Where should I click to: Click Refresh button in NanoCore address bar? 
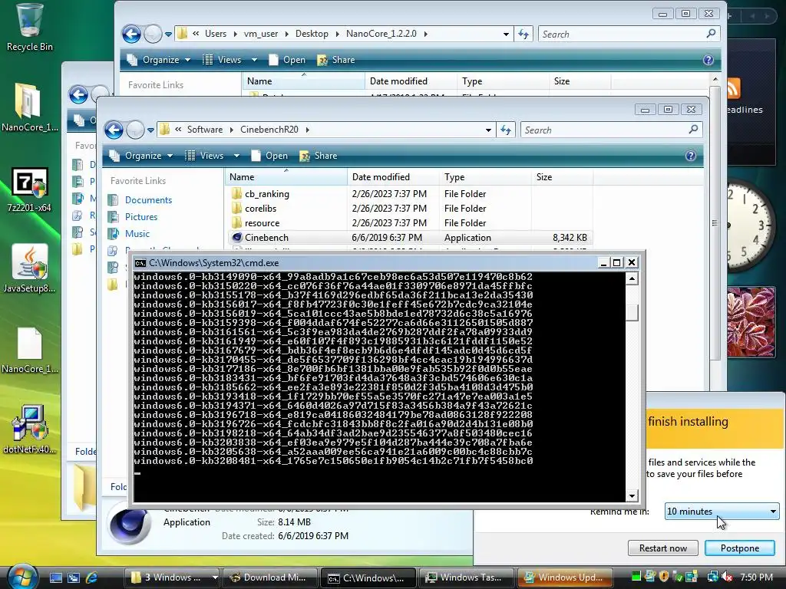pyautogui.click(x=523, y=34)
